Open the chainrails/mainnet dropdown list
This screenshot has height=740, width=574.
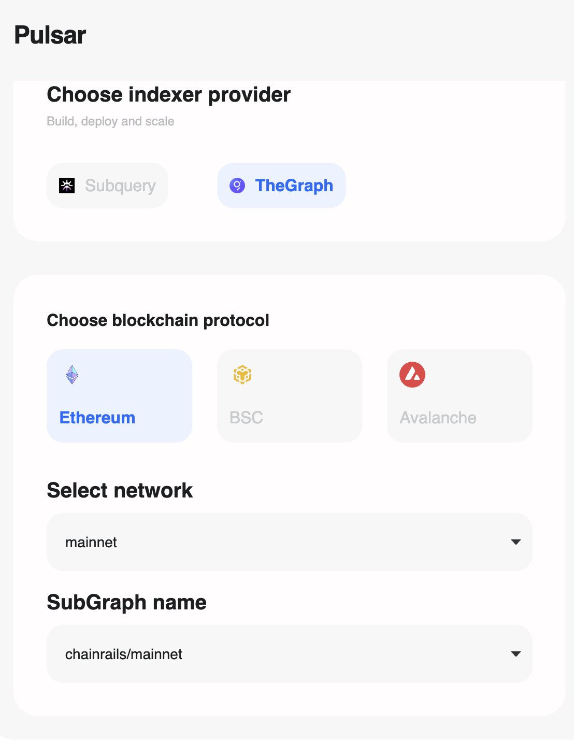(289, 653)
